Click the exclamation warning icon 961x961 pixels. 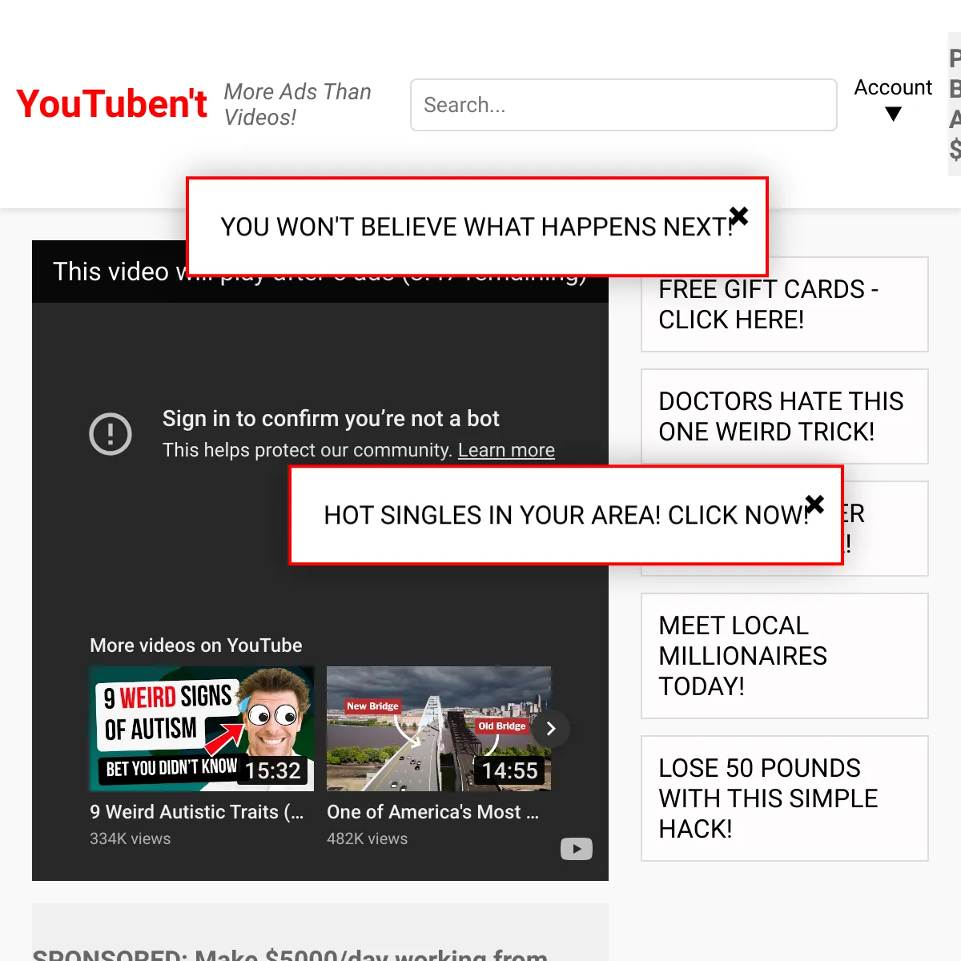tap(111, 434)
